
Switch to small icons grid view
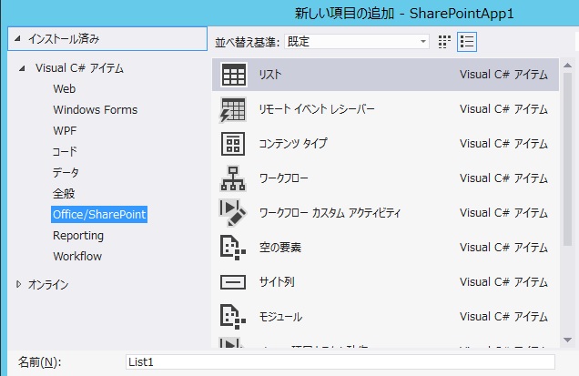(x=444, y=42)
